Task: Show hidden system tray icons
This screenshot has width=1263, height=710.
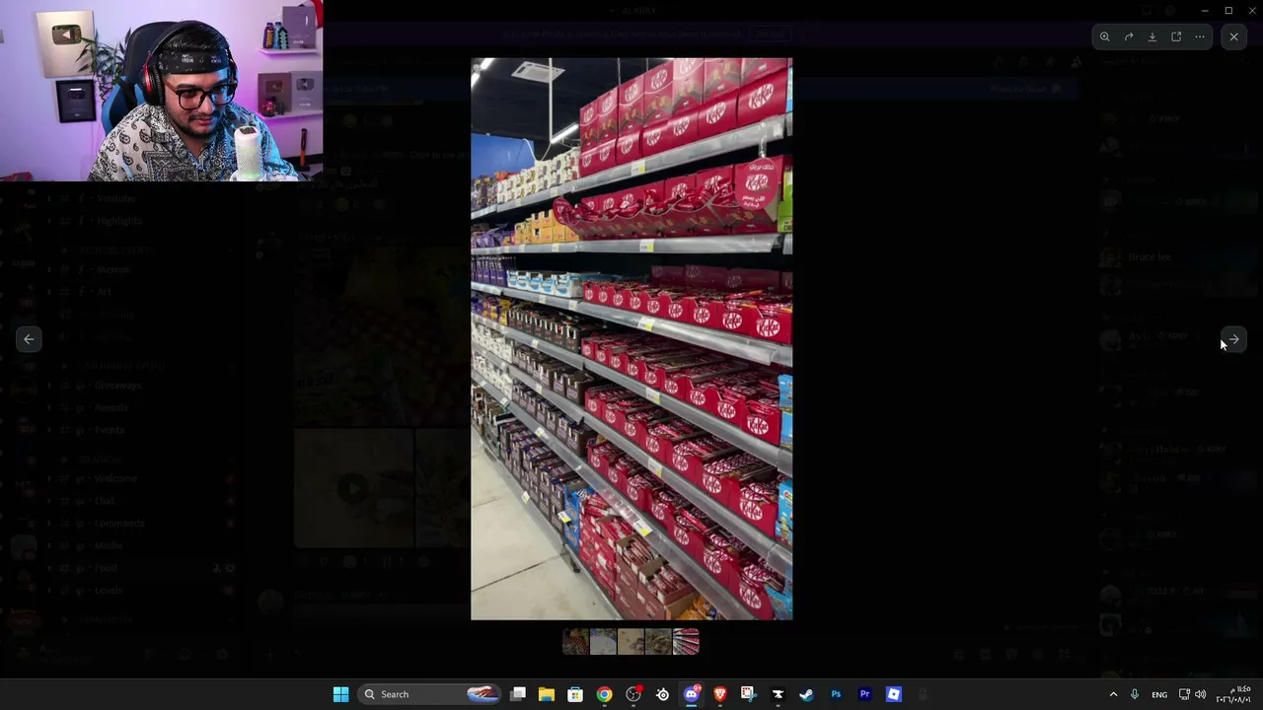Action: [x=1113, y=694]
